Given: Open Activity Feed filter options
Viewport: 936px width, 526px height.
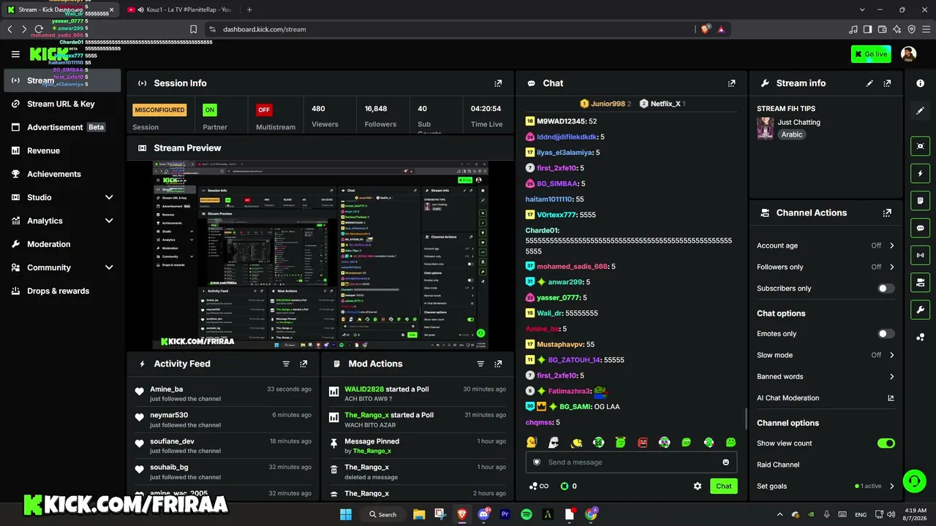Looking at the screenshot, I should point(286,364).
